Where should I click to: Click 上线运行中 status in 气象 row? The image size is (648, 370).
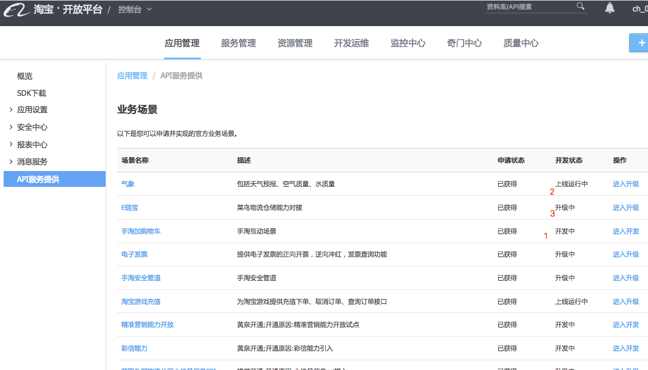(571, 184)
